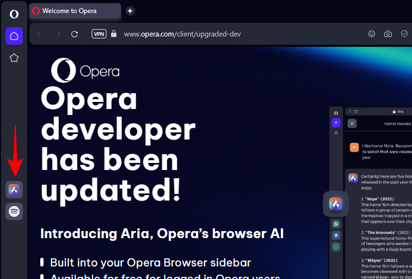This screenshot has width=412, height=279.
Task: Open the Spotify sidebar player
Action: click(14, 211)
